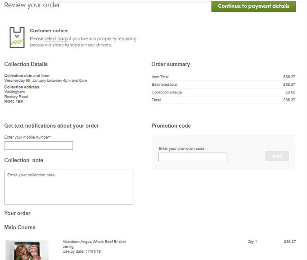Click the Add promotion code button
This screenshot has height=260, width=307.
(277, 156)
